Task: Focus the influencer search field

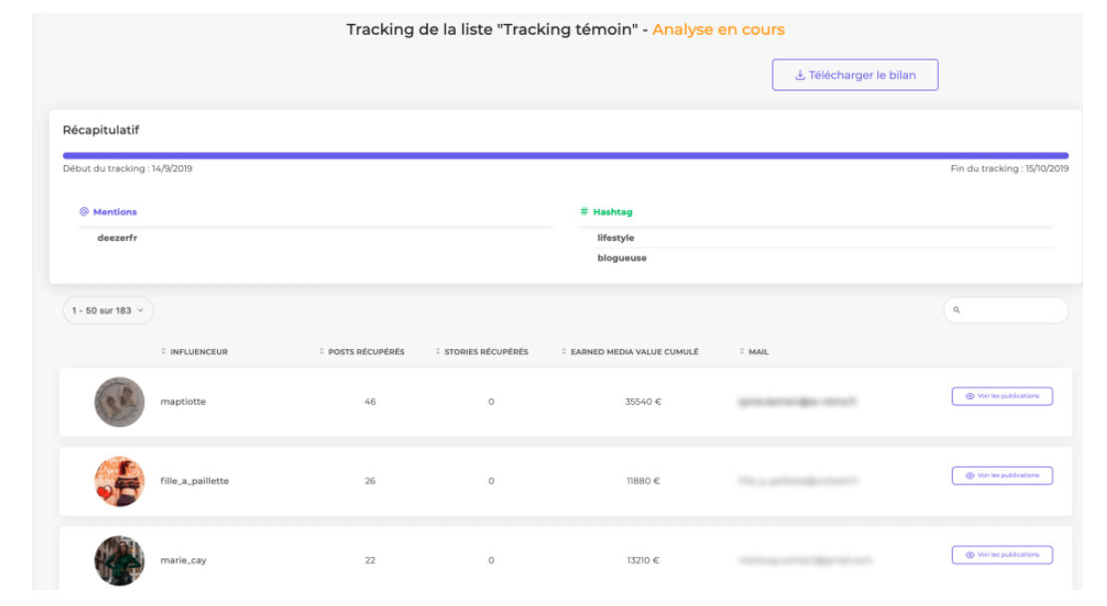Action: click(1011, 310)
